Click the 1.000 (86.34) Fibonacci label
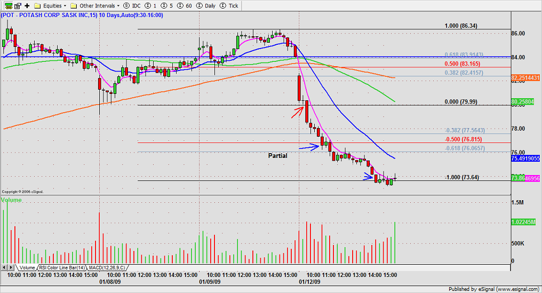Viewport: 542px width, 293px height. point(461,26)
